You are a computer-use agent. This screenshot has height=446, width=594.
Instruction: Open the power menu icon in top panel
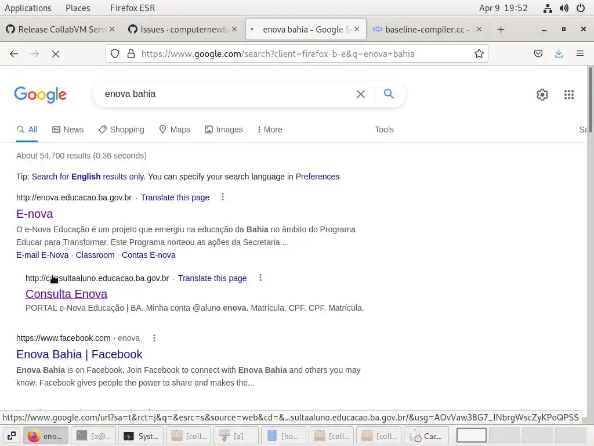click(581, 8)
